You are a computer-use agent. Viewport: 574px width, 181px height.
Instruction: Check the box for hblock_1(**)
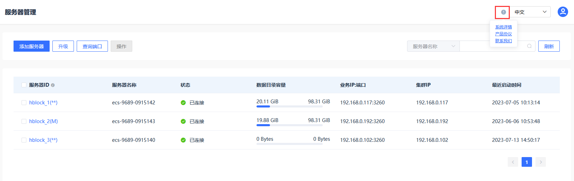pyautogui.click(x=24, y=103)
